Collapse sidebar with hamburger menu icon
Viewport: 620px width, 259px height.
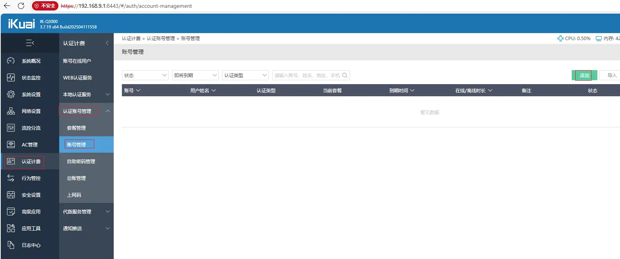[x=30, y=43]
